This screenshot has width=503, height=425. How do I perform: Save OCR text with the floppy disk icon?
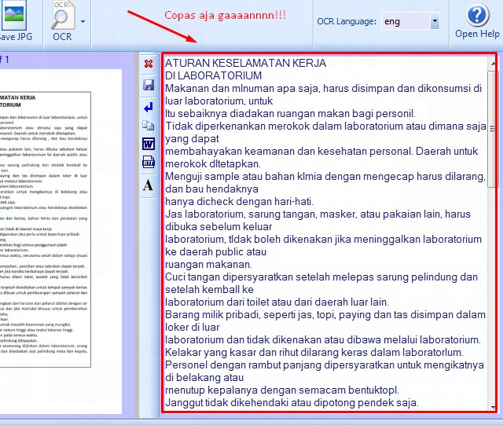coord(149,85)
